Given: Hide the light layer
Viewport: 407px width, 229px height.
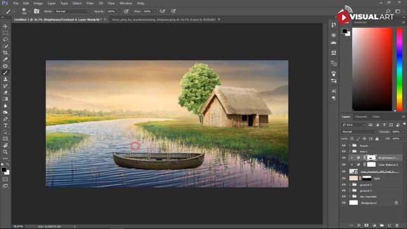Looking at the screenshot, I should [x=344, y=178].
